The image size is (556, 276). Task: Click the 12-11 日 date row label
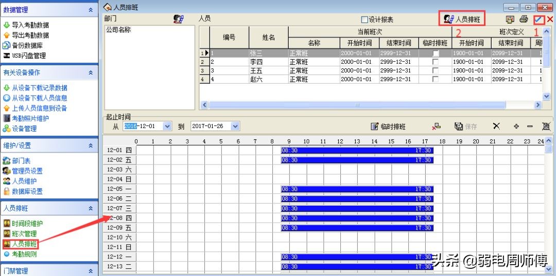119,247
